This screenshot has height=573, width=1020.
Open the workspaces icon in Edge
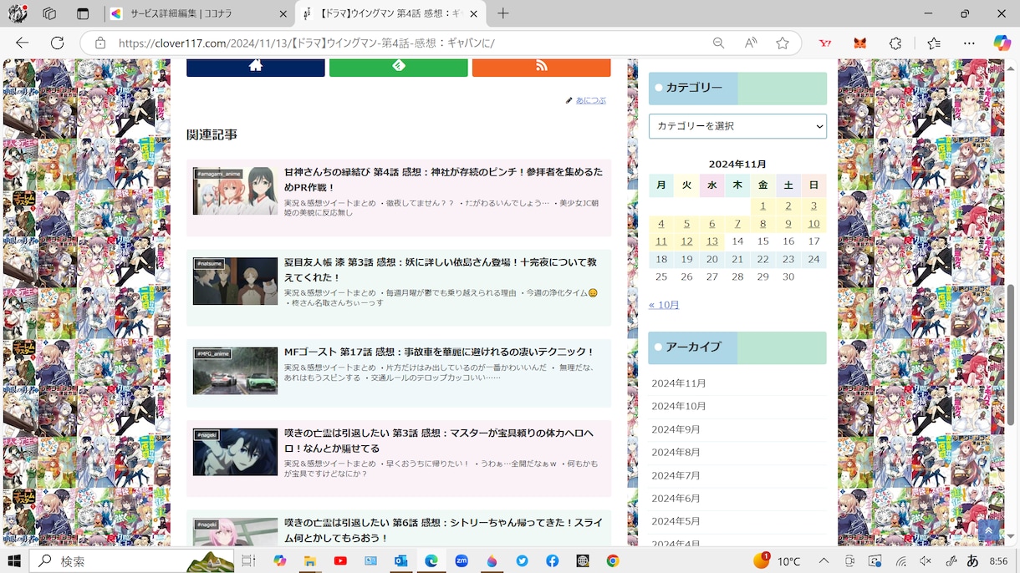49,13
